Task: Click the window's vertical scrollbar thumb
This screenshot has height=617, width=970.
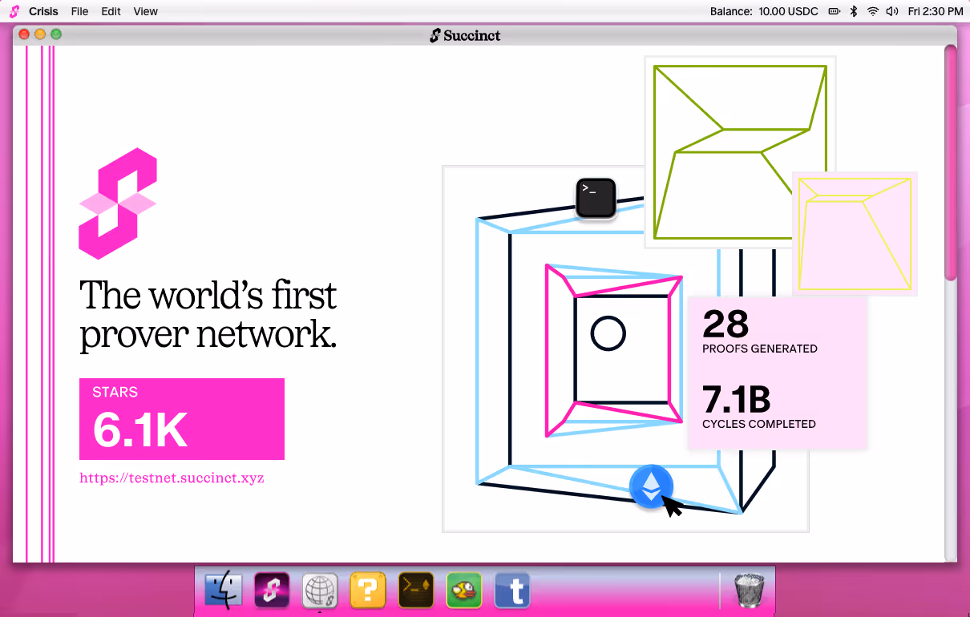Action: 951,163
